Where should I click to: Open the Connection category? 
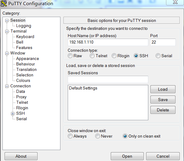[20, 86]
